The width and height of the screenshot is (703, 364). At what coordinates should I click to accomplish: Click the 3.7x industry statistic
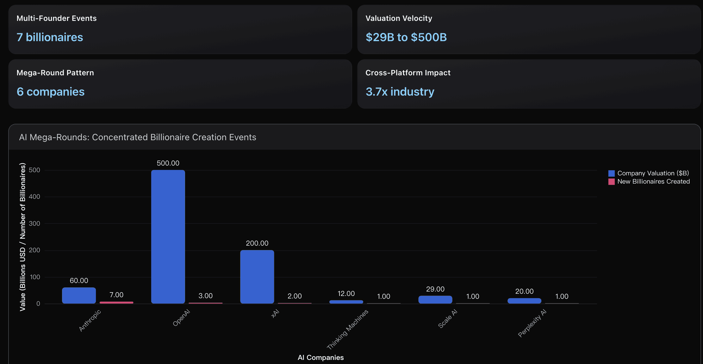coord(400,91)
